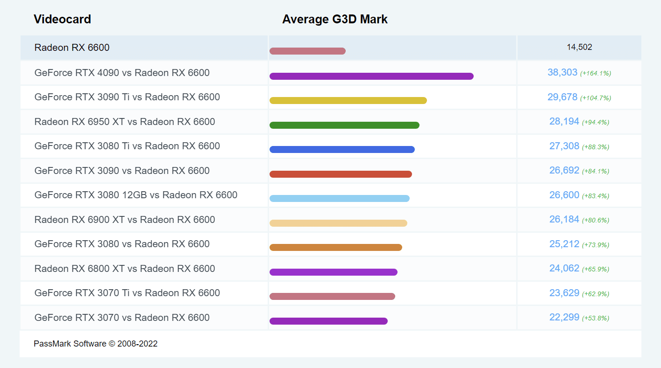Click the +164.1% percentage label
661x368 pixels.
[596, 73]
